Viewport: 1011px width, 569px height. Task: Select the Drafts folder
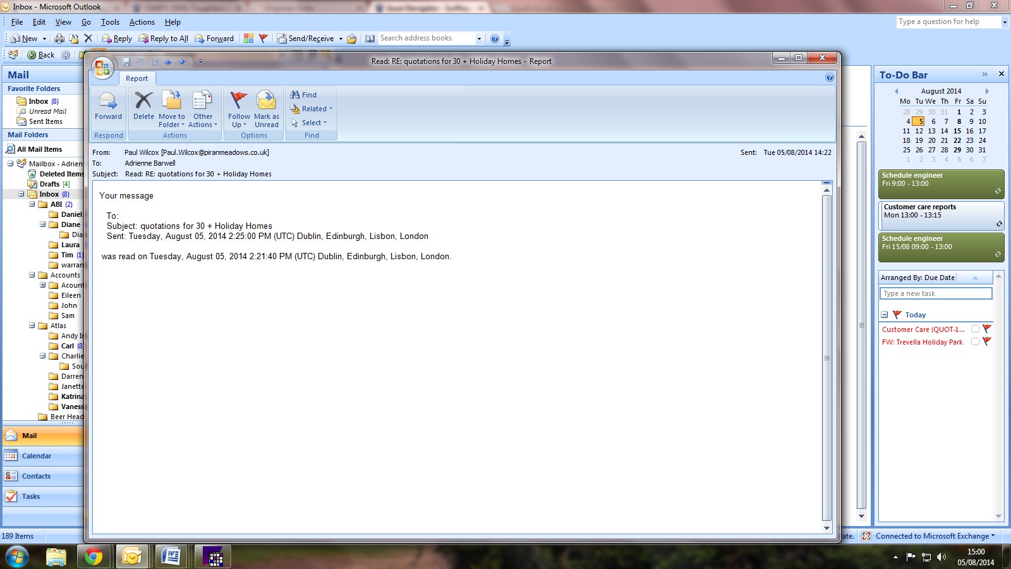(49, 184)
